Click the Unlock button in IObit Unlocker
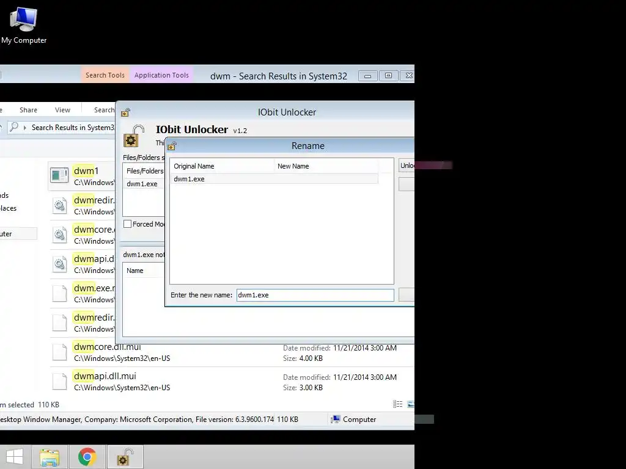 [x=407, y=165]
